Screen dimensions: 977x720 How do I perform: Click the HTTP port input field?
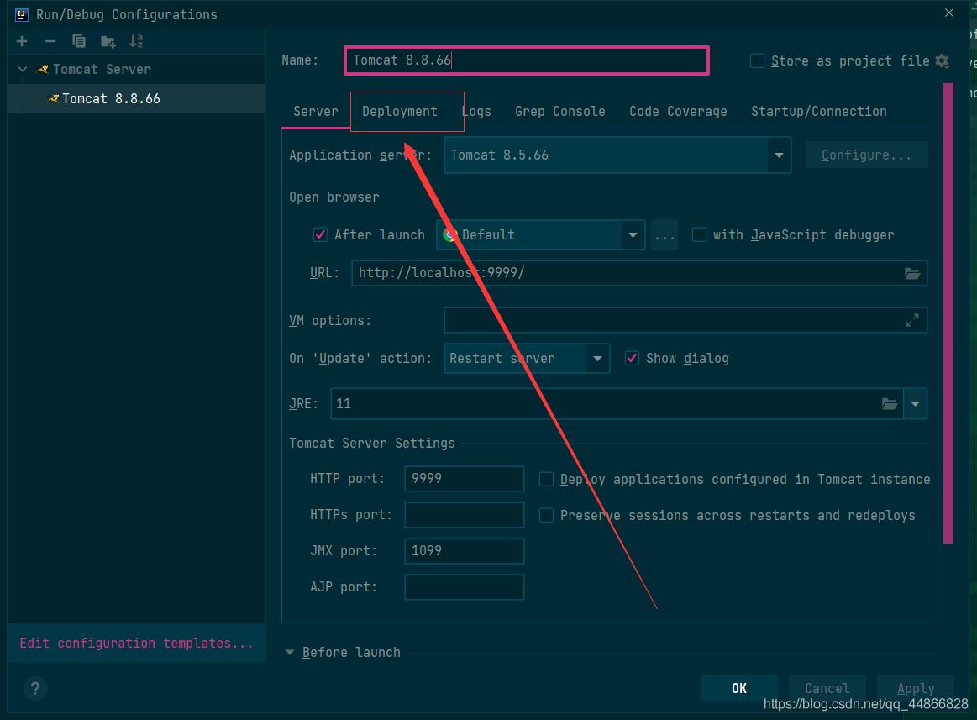pos(464,479)
